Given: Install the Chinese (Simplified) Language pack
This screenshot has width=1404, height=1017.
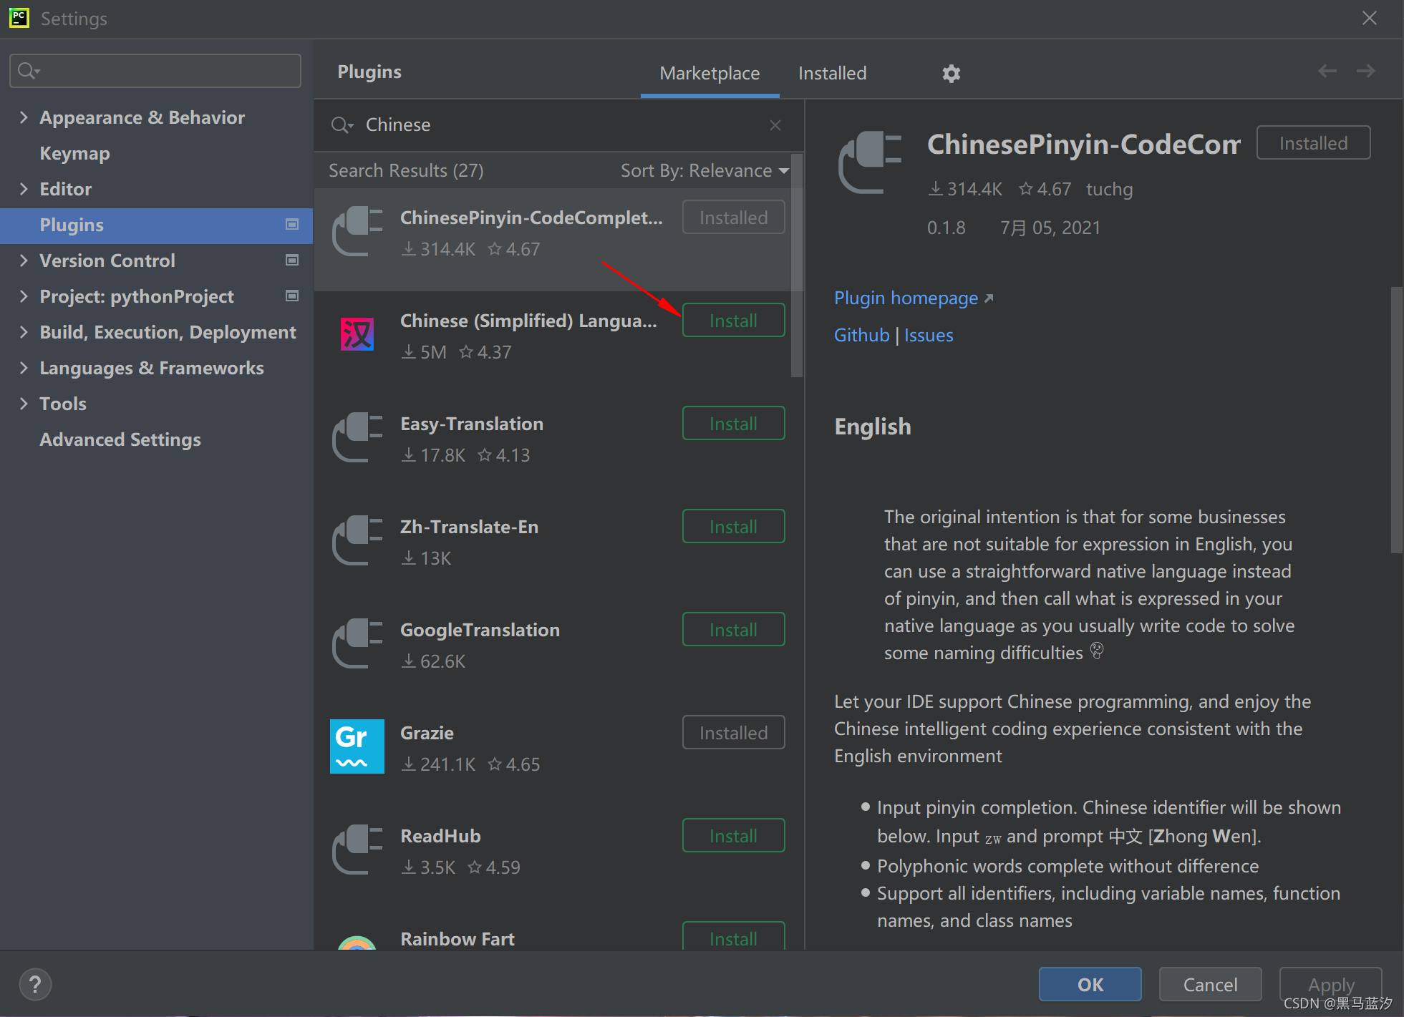Looking at the screenshot, I should [x=733, y=321].
